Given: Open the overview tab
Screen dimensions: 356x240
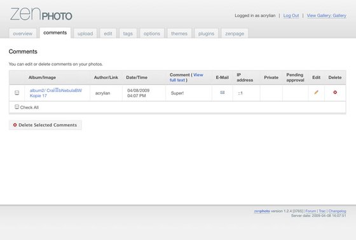Looking at the screenshot, I should point(22,34).
